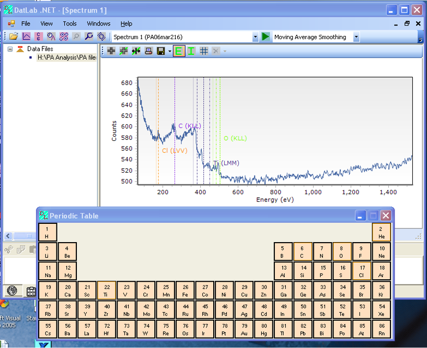Click the globe icon at panel bottom
Viewport: 427px width, 348px height.
[12, 291]
